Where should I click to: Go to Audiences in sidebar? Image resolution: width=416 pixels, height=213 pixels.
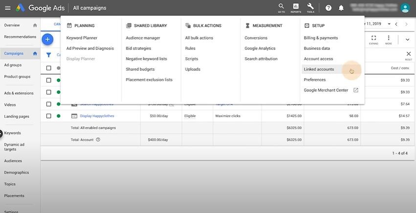[13, 161]
